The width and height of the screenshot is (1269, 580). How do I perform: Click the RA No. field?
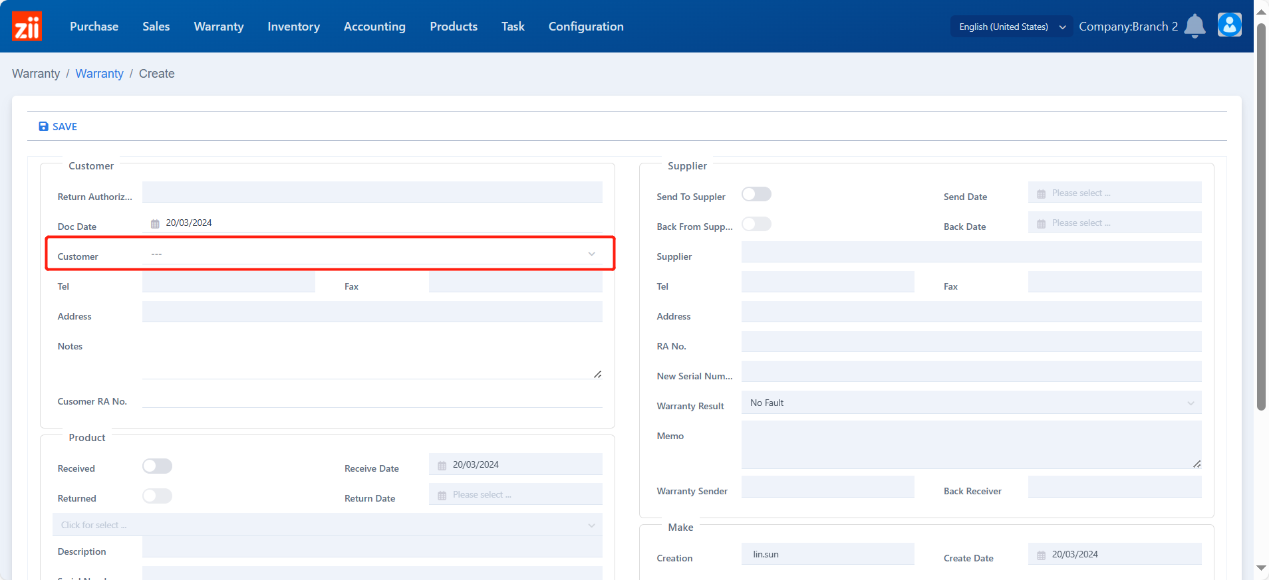[x=971, y=341]
